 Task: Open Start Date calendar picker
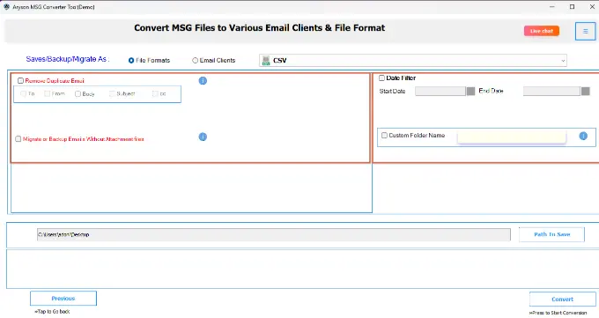(470, 91)
